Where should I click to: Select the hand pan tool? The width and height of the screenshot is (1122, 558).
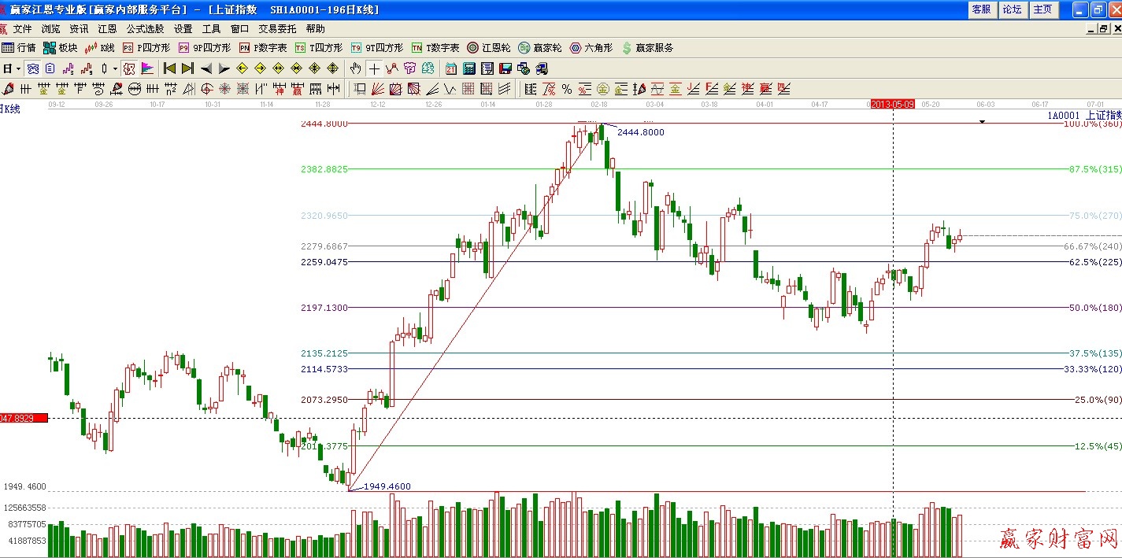355,68
